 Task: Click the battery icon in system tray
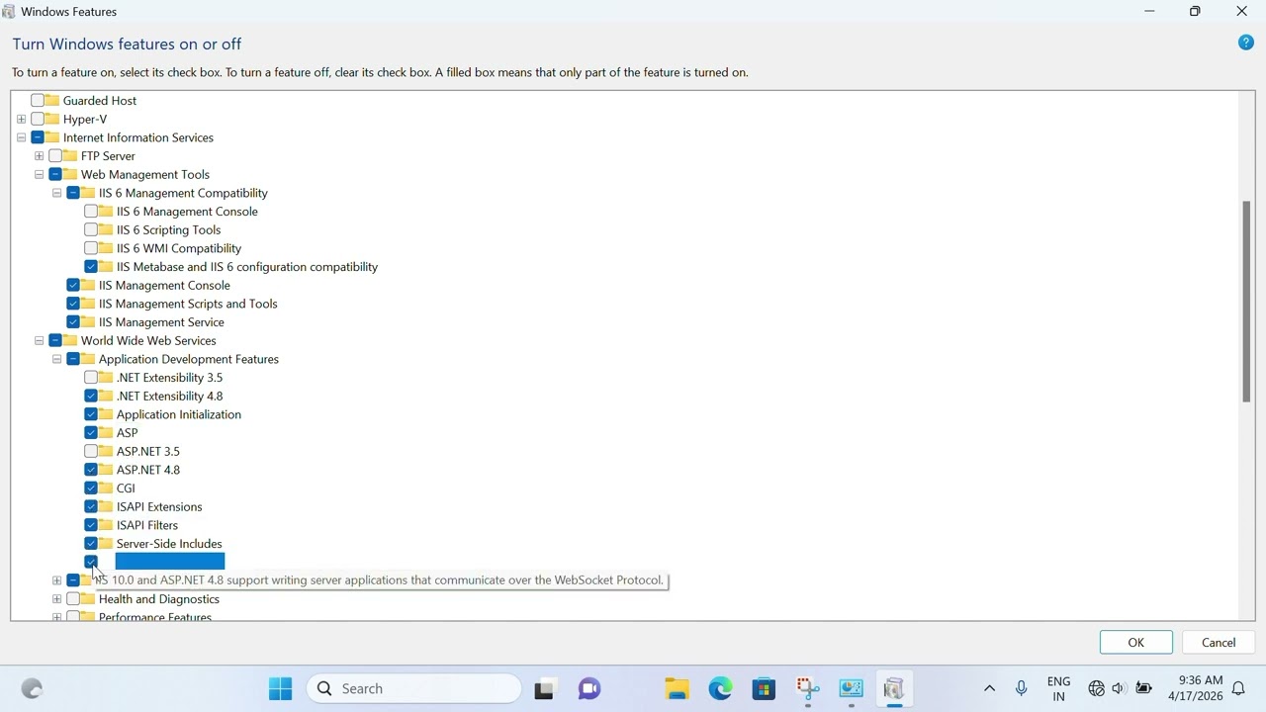pyautogui.click(x=1143, y=689)
